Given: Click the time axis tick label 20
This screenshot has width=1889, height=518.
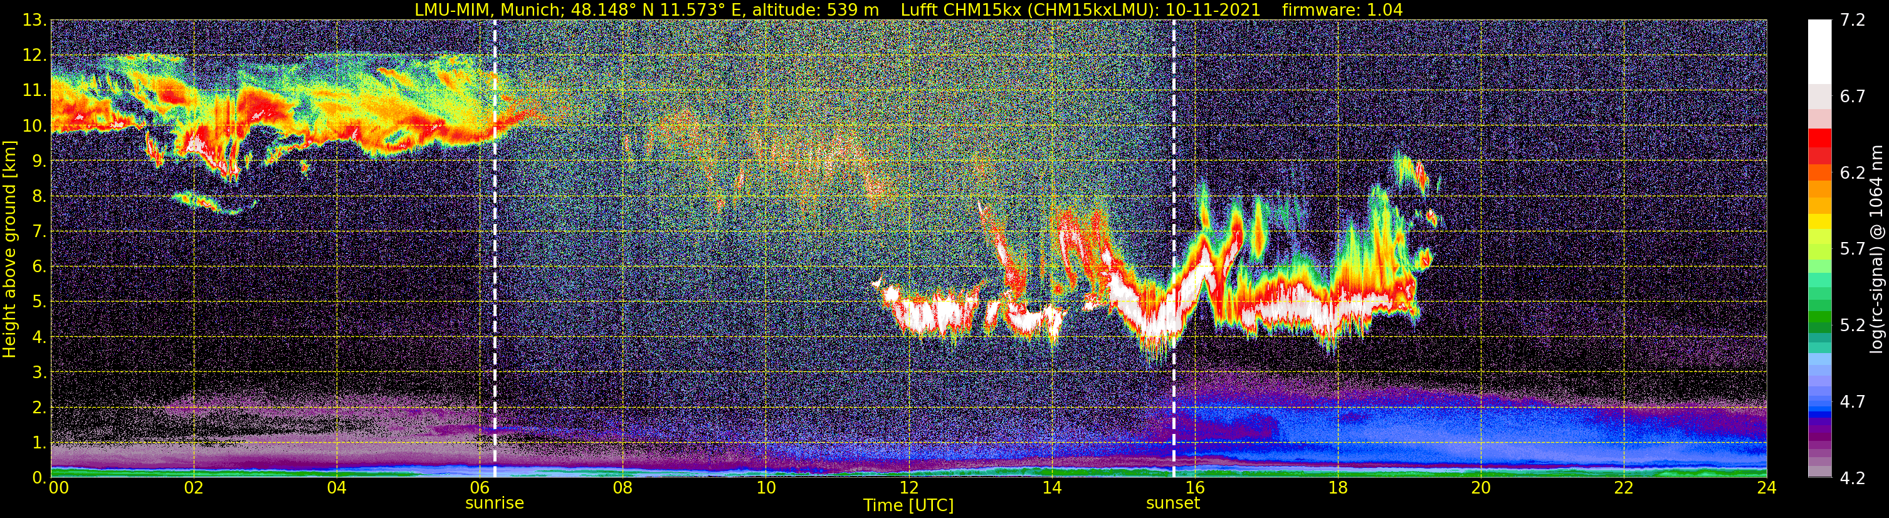Looking at the screenshot, I should [1481, 488].
